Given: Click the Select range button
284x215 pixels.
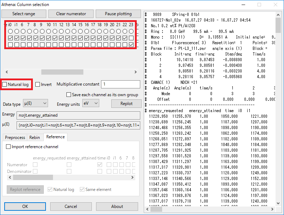Looking at the screenshot, I should pos(24,14).
